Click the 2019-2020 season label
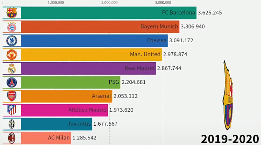The image size is (261, 145). (230, 139)
